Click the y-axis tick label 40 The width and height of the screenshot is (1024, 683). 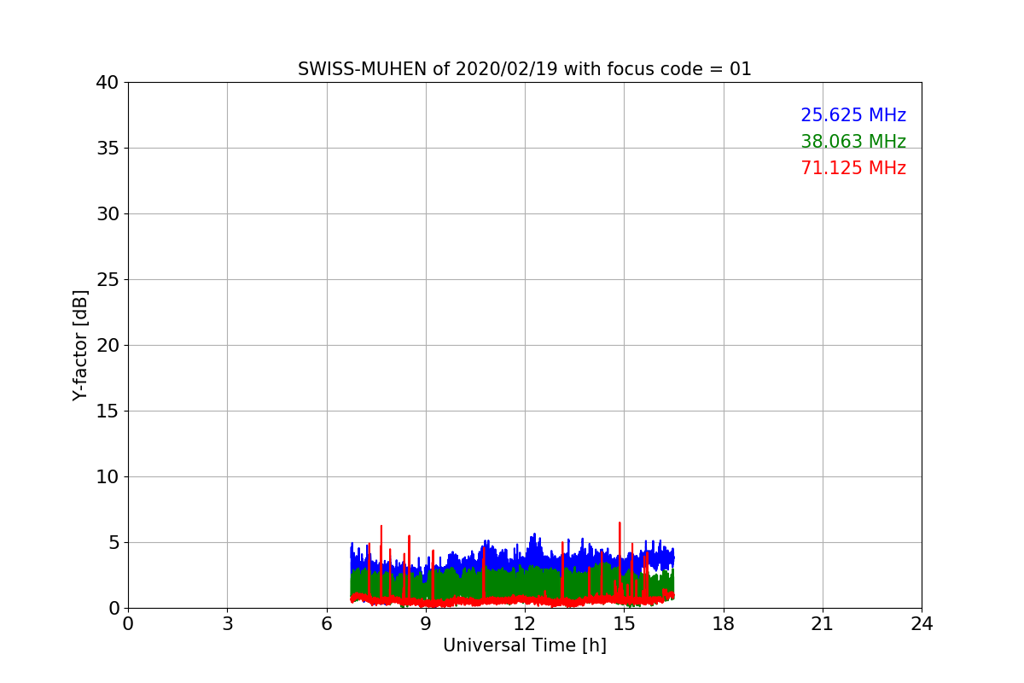[x=108, y=83]
